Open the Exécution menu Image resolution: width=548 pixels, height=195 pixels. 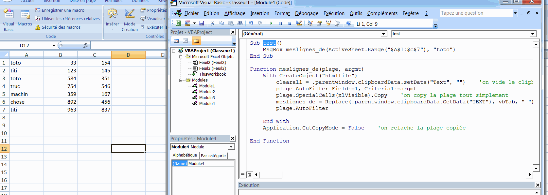tap(334, 13)
